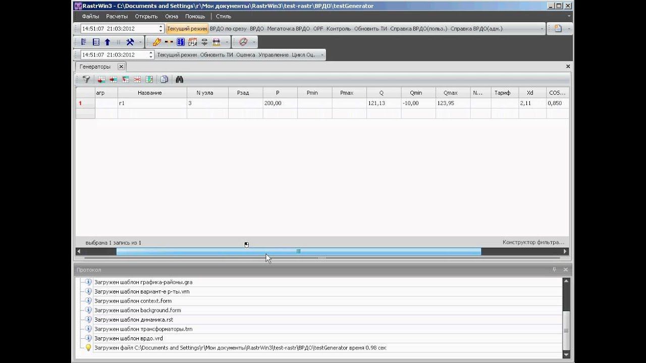Select the COS cell with 0,850
This screenshot has width=646, height=363.
558,103
